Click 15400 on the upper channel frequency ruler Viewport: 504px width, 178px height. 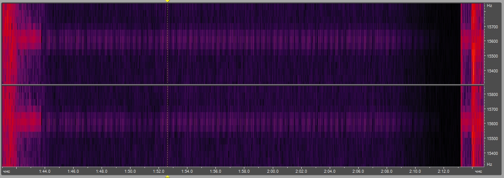pyautogui.click(x=493, y=71)
